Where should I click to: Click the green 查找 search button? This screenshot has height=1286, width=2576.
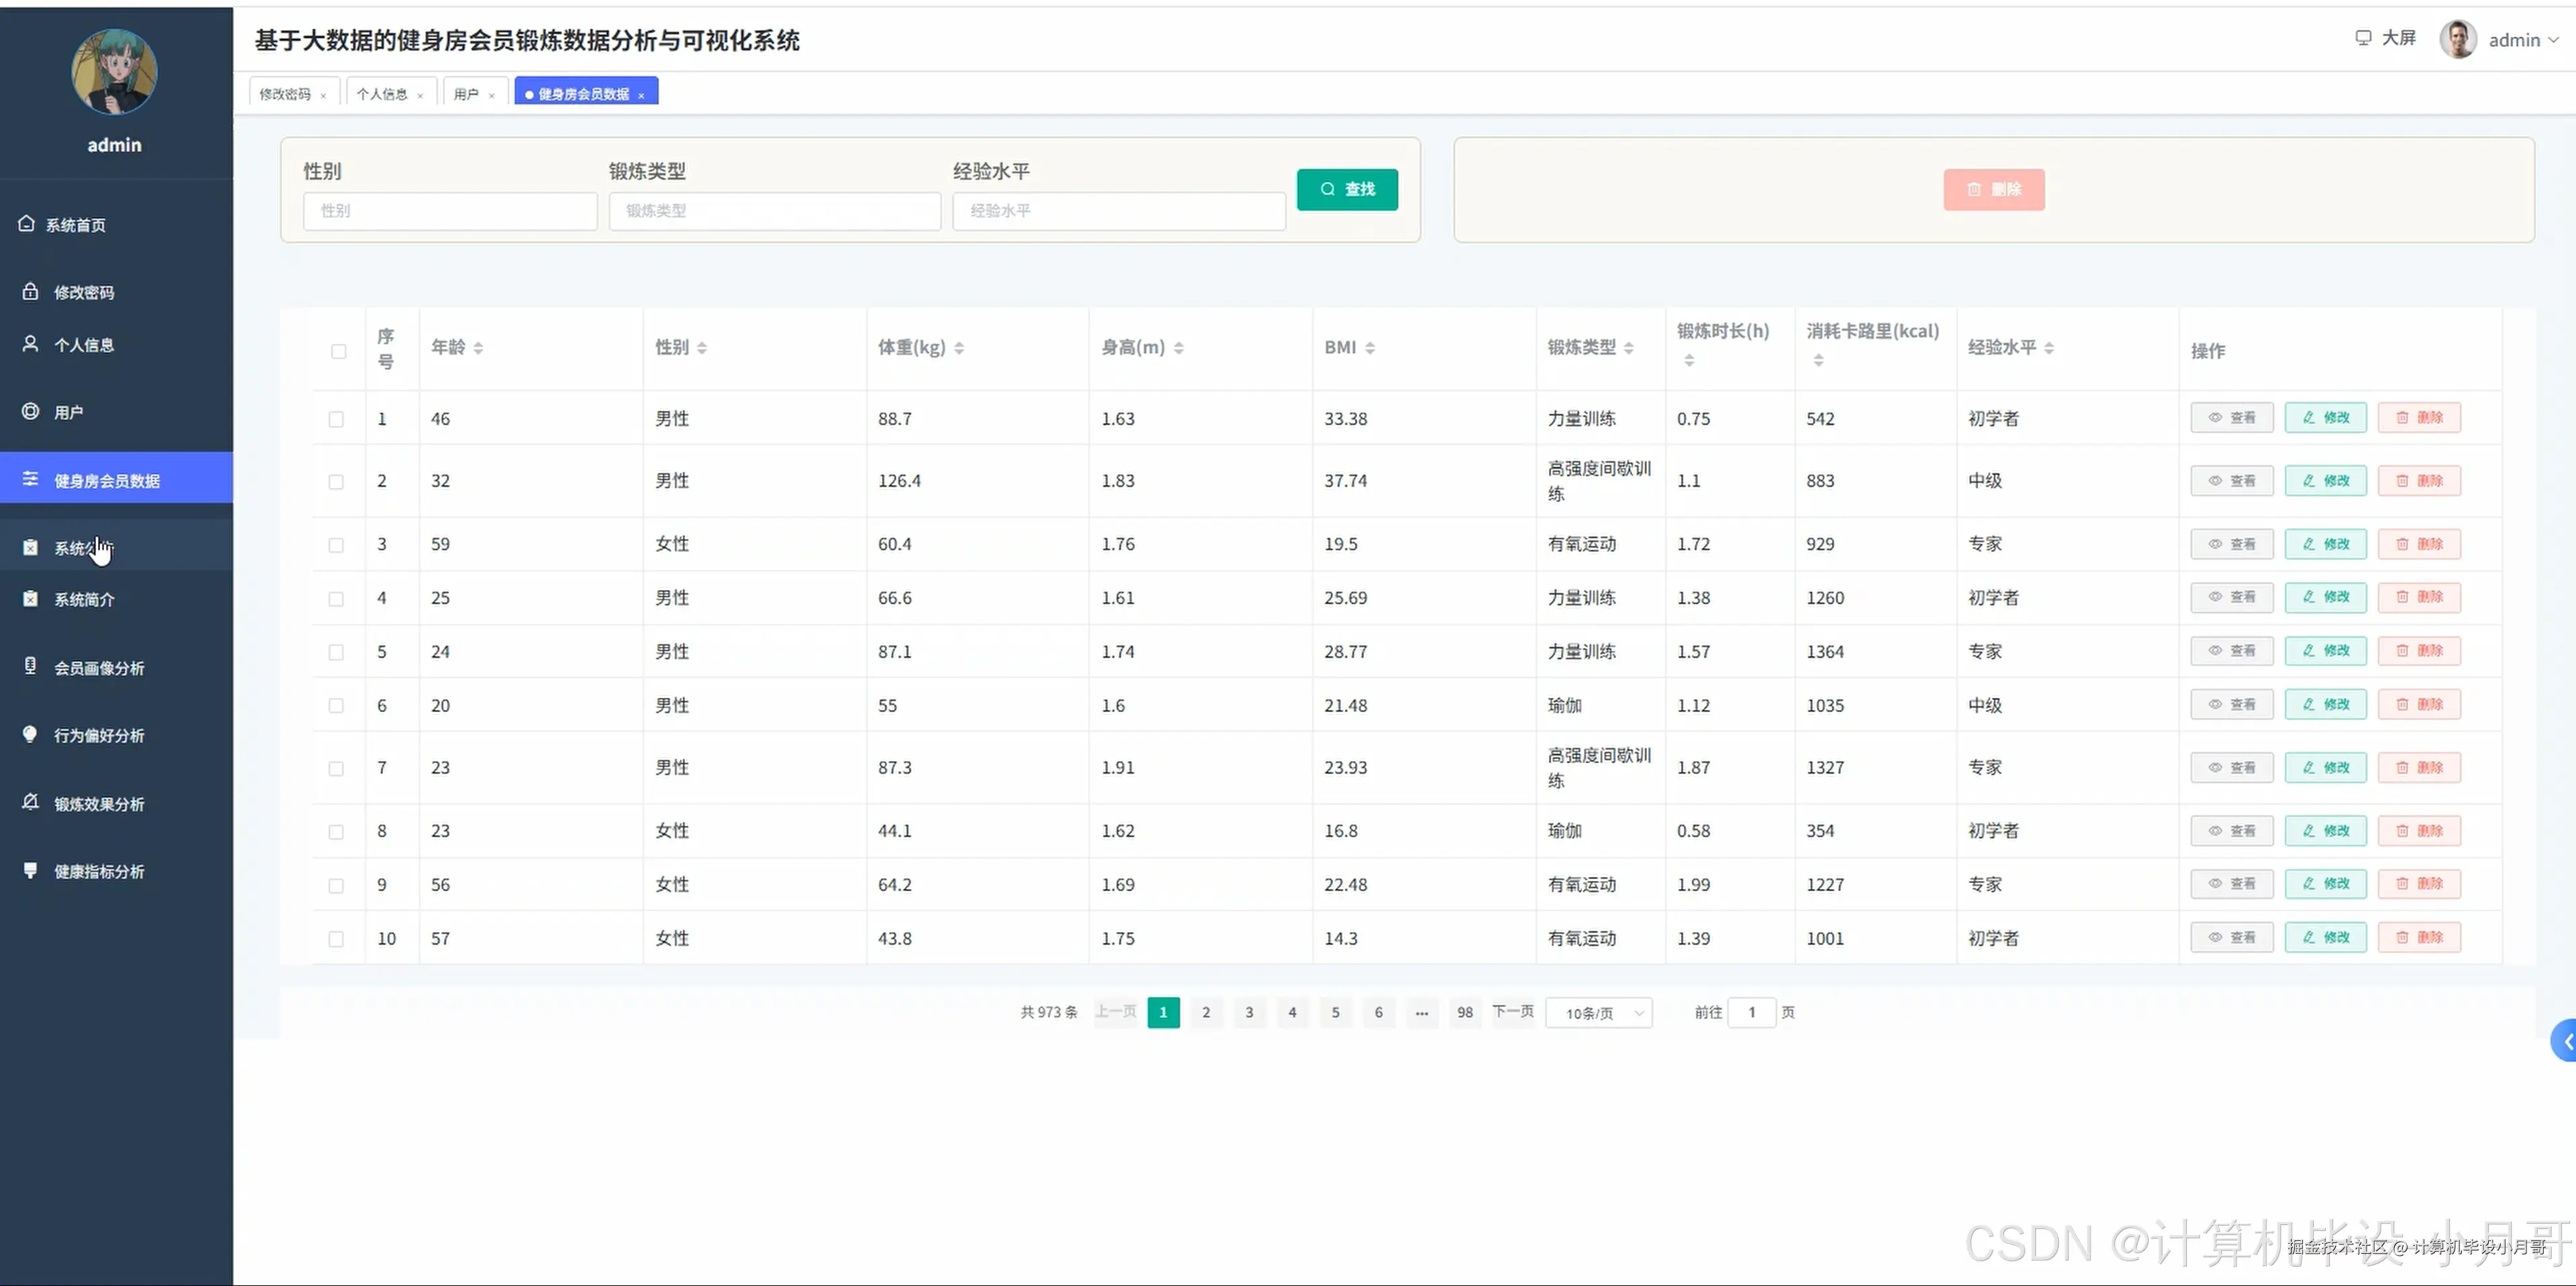point(1347,189)
